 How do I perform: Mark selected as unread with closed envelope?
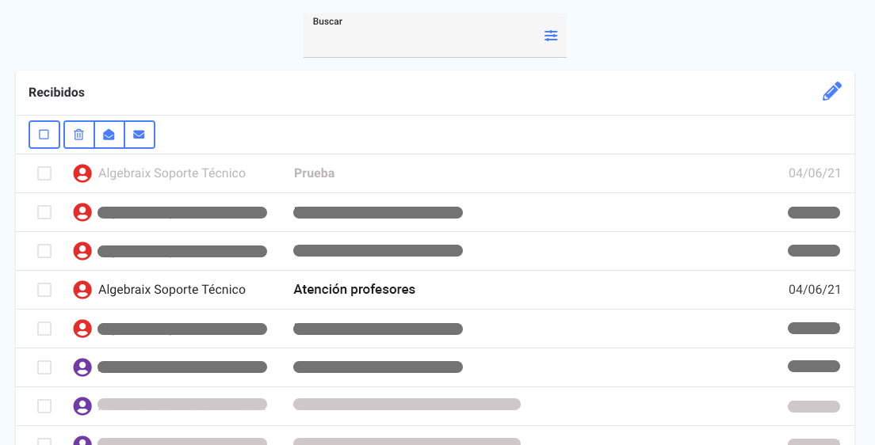pyautogui.click(x=139, y=135)
